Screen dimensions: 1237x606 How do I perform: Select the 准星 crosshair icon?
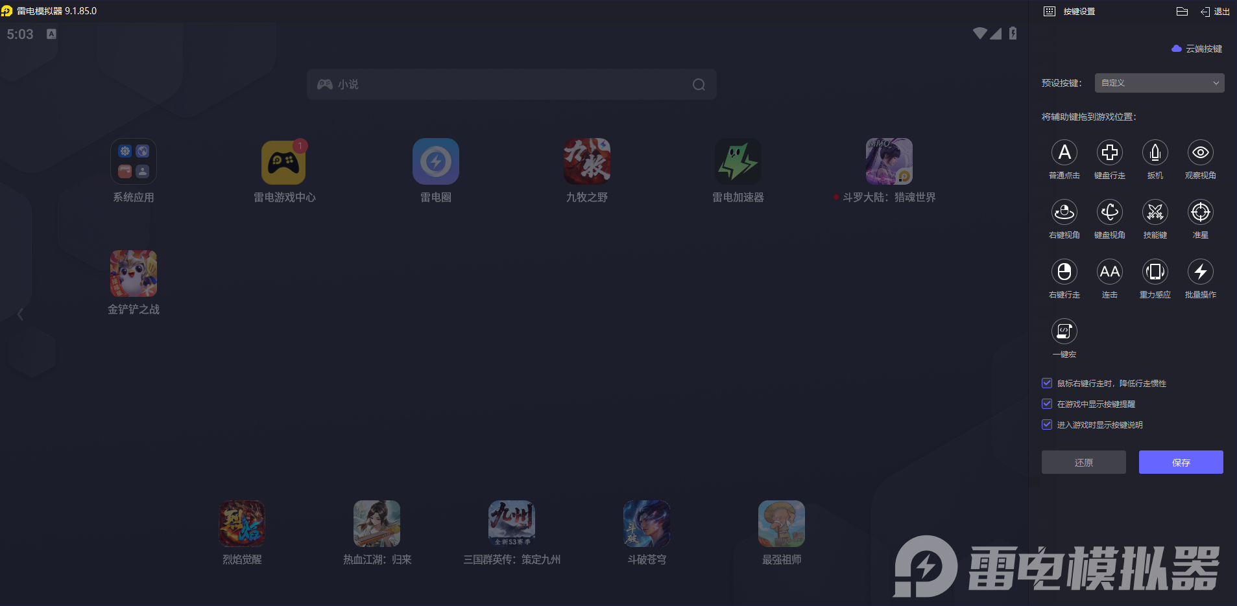(x=1200, y=212)
